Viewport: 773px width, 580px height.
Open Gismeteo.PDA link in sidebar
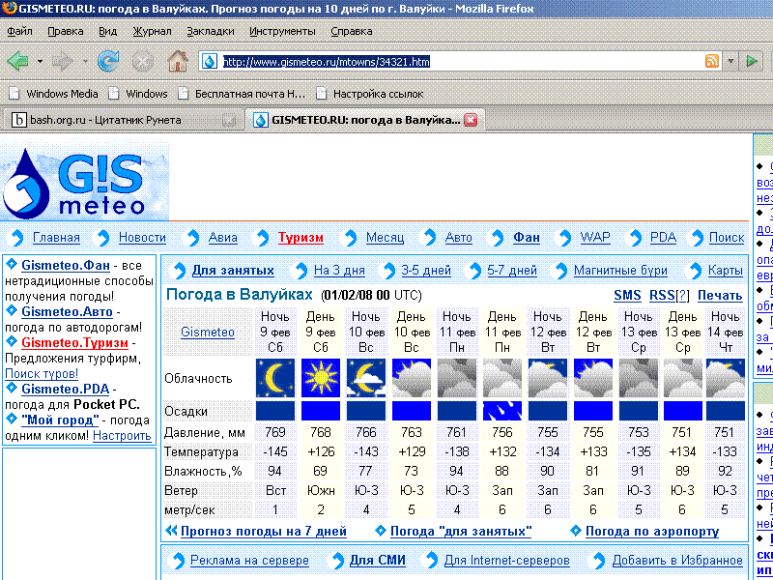(x=65, y=390)
